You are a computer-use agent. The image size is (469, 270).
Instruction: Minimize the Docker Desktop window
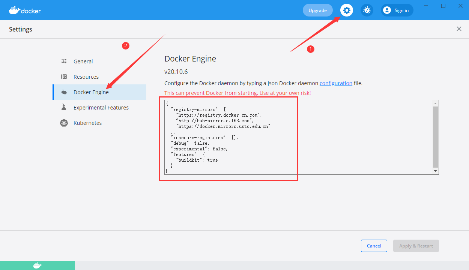point(426,6)
